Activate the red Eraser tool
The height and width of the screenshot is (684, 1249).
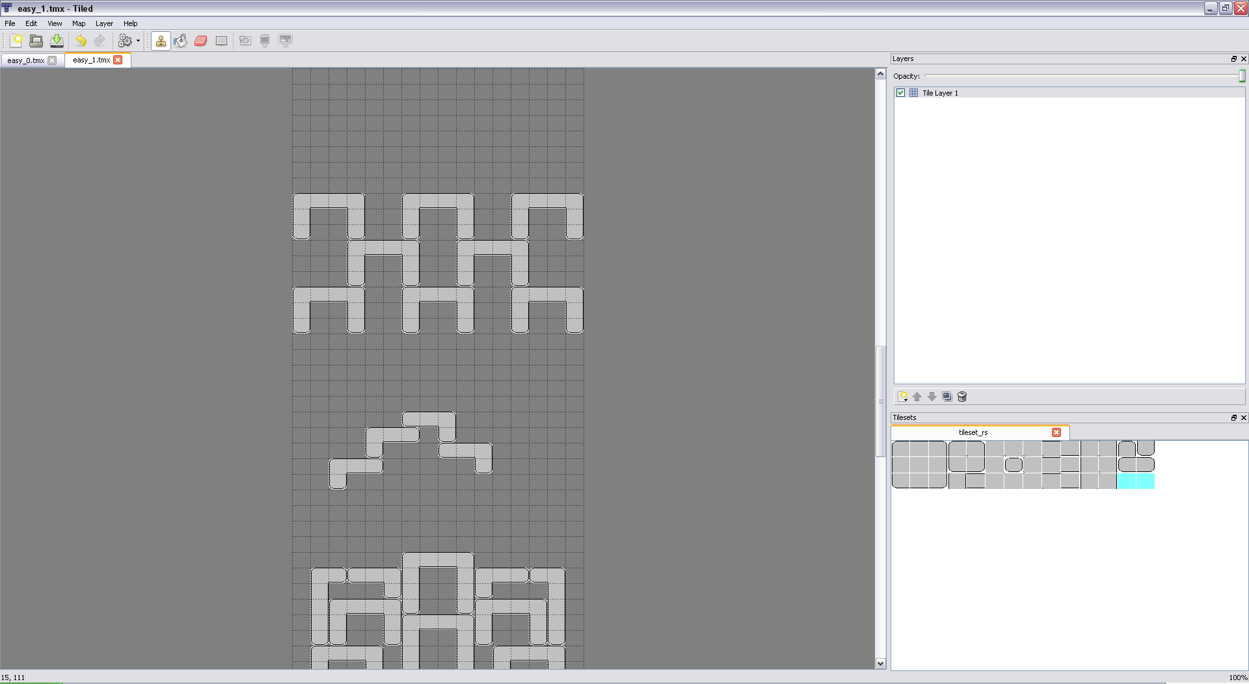coord(201,41)
